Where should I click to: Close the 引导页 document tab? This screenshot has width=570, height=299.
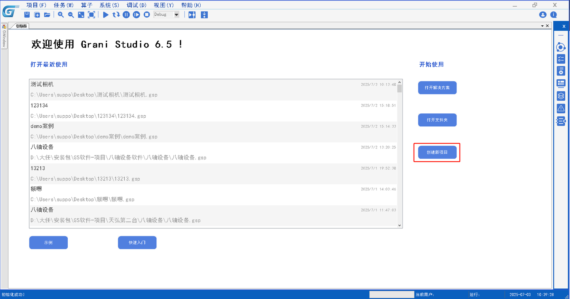pos(547,26)
